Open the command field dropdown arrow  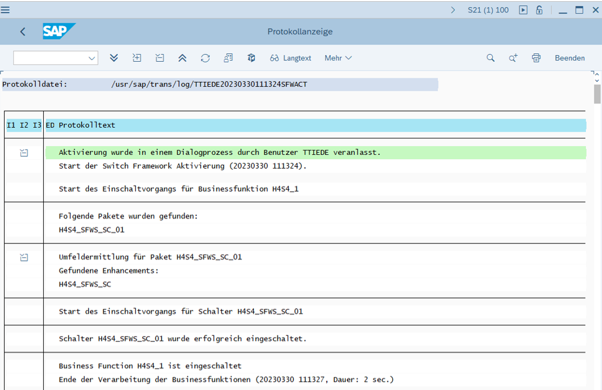[92, 58]
